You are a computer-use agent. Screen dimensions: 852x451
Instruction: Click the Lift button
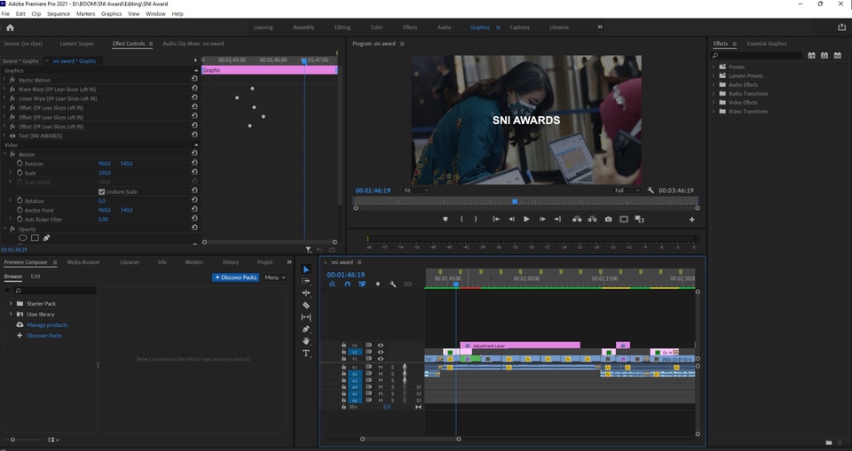coord(577,219)
